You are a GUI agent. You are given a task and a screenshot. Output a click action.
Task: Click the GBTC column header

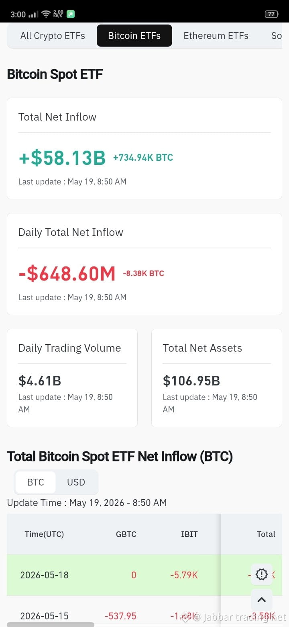pyautogui.click(x=126, y=534)
